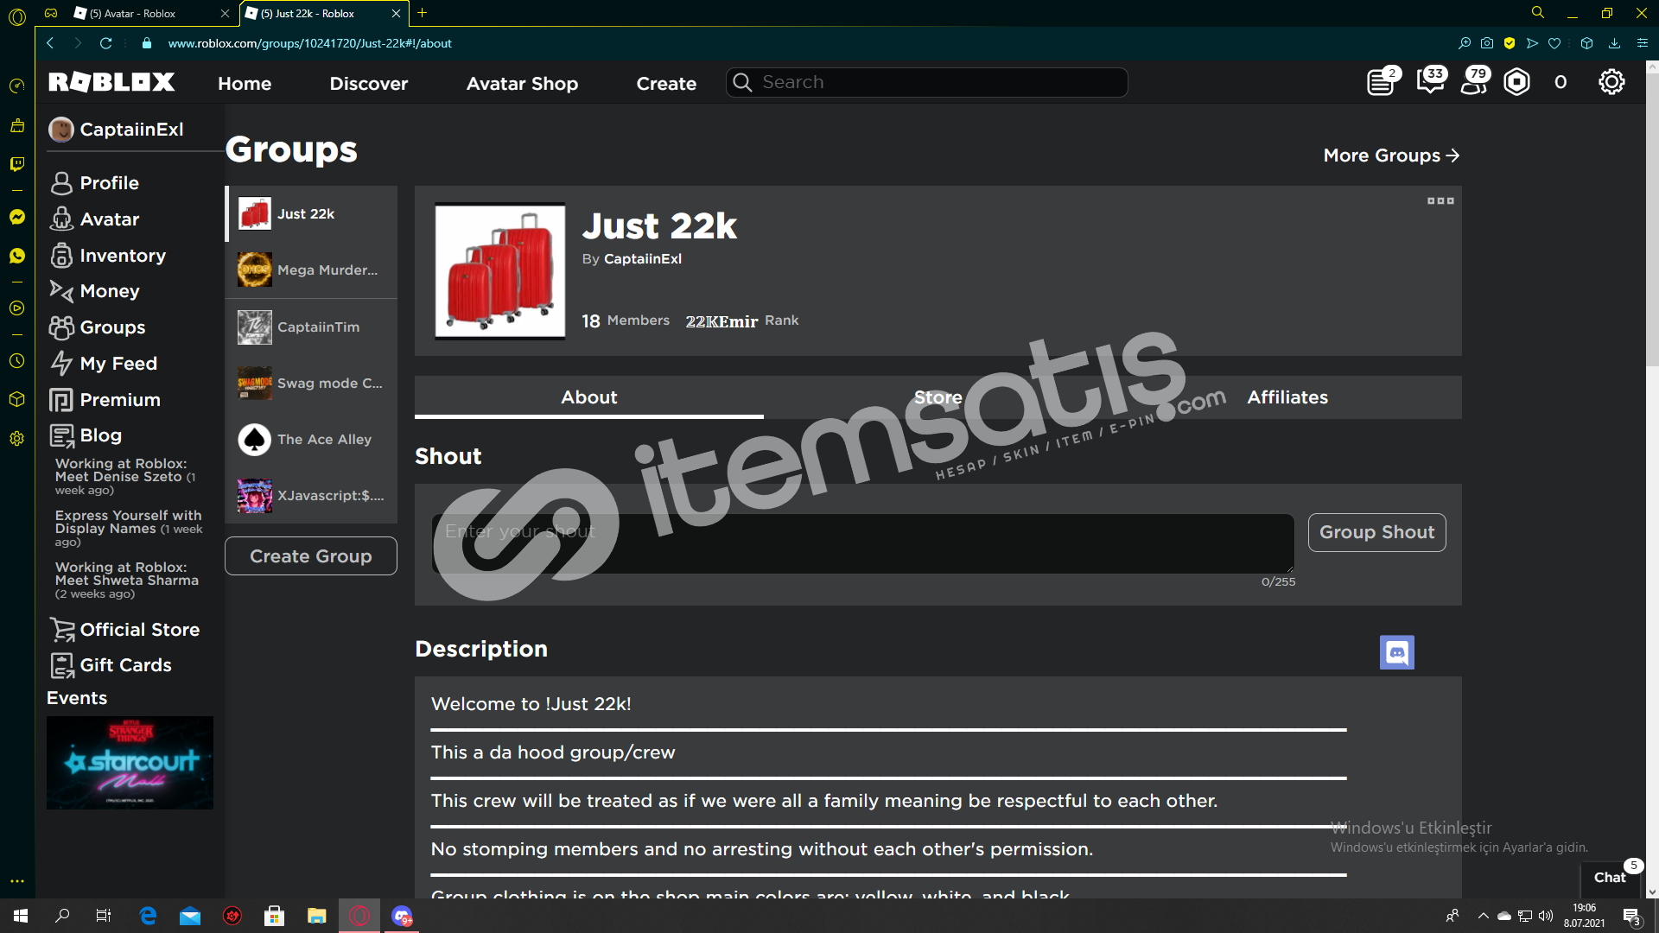Open the Discover navigation item
This screenshot has height=933, width=1659.
[369, 83]
